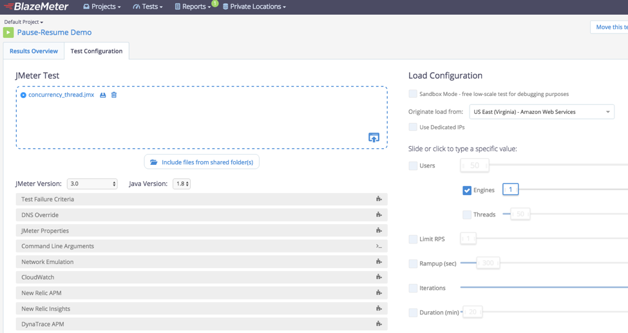
Task: Click Include files from shared folder(s) button
Action: coord(202,162)
